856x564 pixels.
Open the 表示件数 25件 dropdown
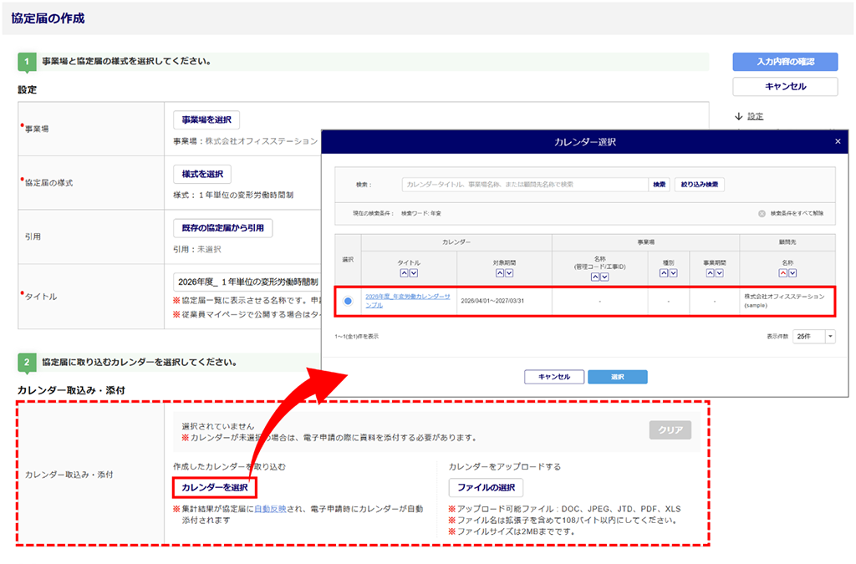pos(829,336)
